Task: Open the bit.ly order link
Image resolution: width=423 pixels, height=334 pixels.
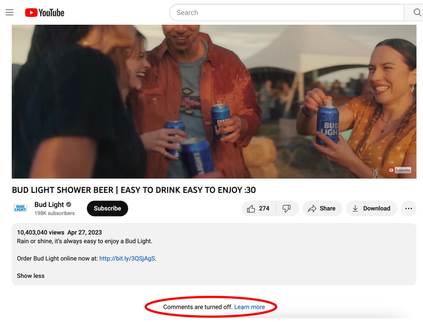Action: click(127, 259)
